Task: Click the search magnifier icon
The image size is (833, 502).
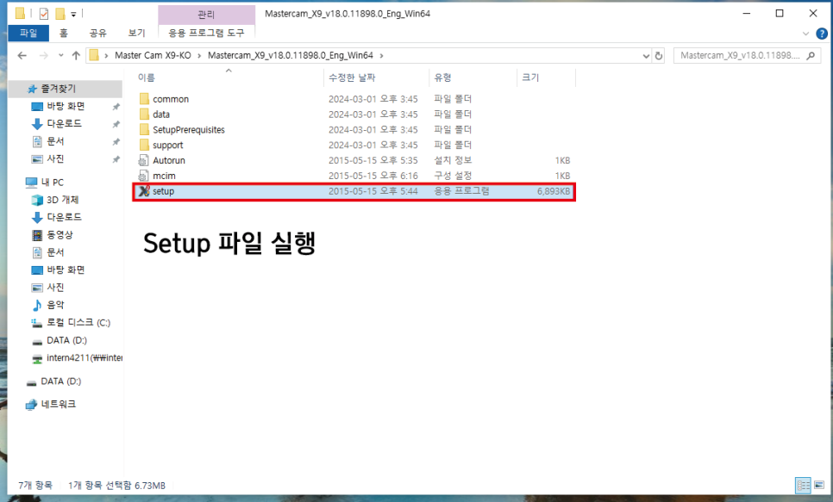Action: coord(811,55)
